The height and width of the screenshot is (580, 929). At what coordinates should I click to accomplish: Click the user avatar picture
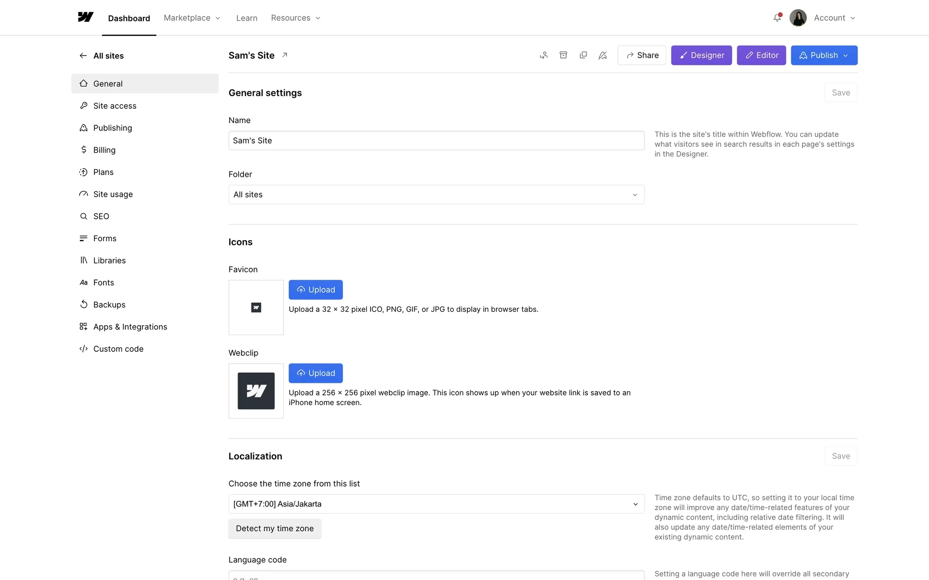coord(798,18)
